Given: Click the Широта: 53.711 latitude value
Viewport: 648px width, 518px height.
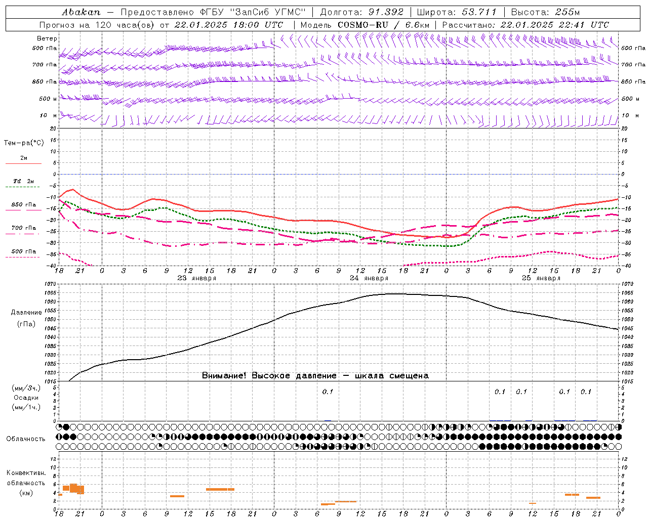Looking at the screenshot, I should (457, 12).
